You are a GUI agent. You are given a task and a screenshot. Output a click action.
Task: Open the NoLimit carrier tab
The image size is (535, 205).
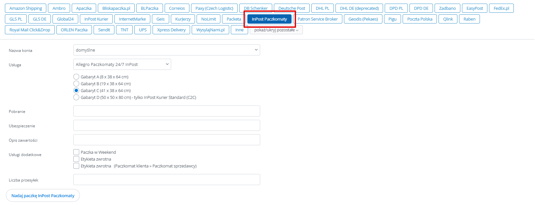[209, 19]
